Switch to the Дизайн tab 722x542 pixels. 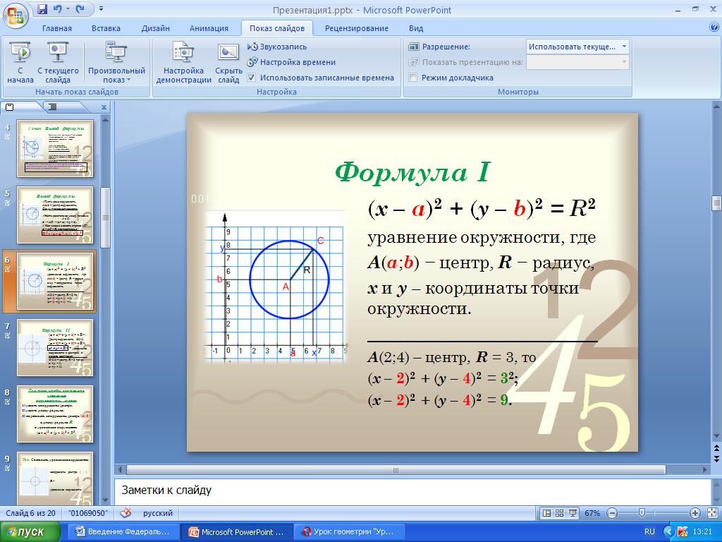point(156,28)
